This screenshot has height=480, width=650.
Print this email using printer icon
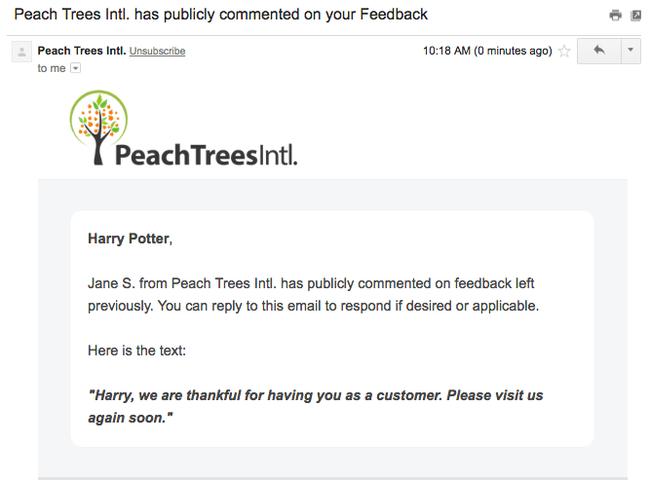pos(615,16)
